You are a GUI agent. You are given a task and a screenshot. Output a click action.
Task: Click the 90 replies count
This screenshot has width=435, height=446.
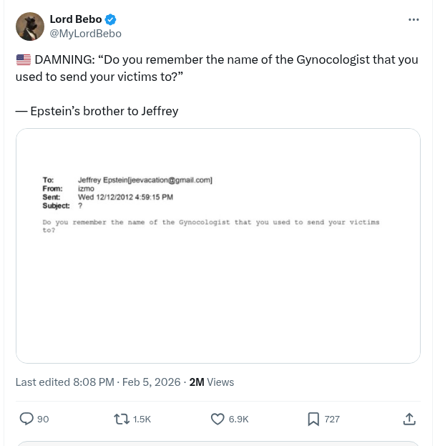click(x=43, y=420)
